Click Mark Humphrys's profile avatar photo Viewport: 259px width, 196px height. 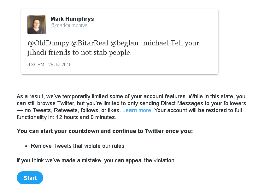tap(37, 25)
